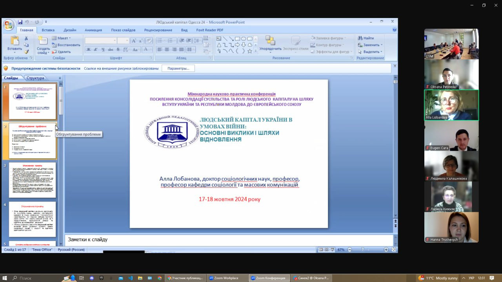
Task: Click fit slide to window icon
Action: [x=394, y=249]
